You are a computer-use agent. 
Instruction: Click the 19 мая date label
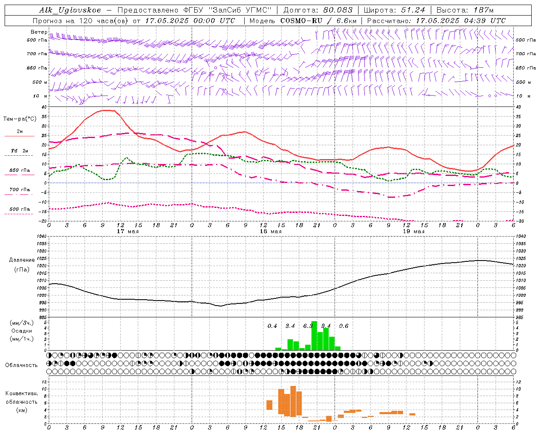click(414, 231)
